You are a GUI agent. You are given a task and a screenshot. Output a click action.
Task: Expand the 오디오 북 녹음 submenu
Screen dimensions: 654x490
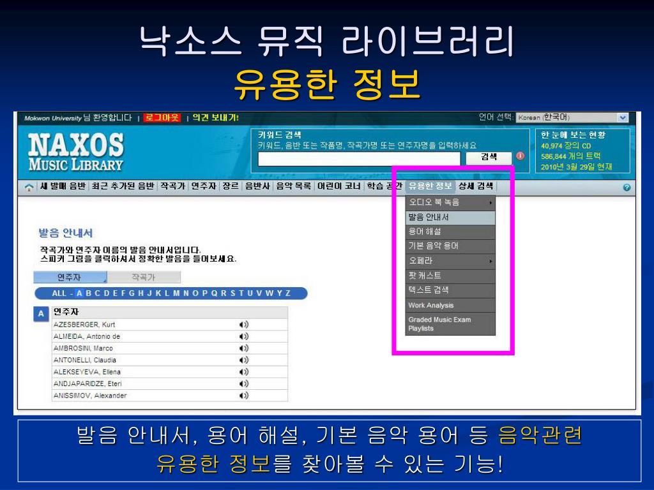[x=450, y=202]
